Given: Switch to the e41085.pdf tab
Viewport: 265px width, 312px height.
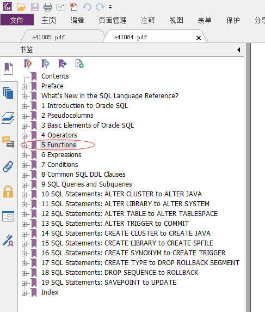Looking at the screenshot, I should (48, 37).
